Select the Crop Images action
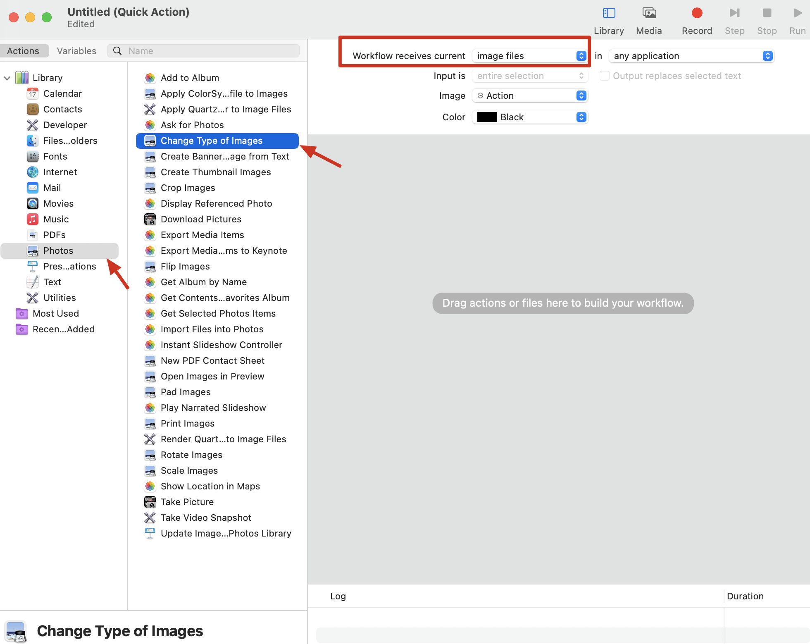The width and height of the screenshot is (810, 644). pyautogui.click(x=188, y=188)
